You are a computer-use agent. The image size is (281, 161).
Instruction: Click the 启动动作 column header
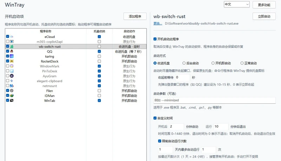(x=129, y=31)
